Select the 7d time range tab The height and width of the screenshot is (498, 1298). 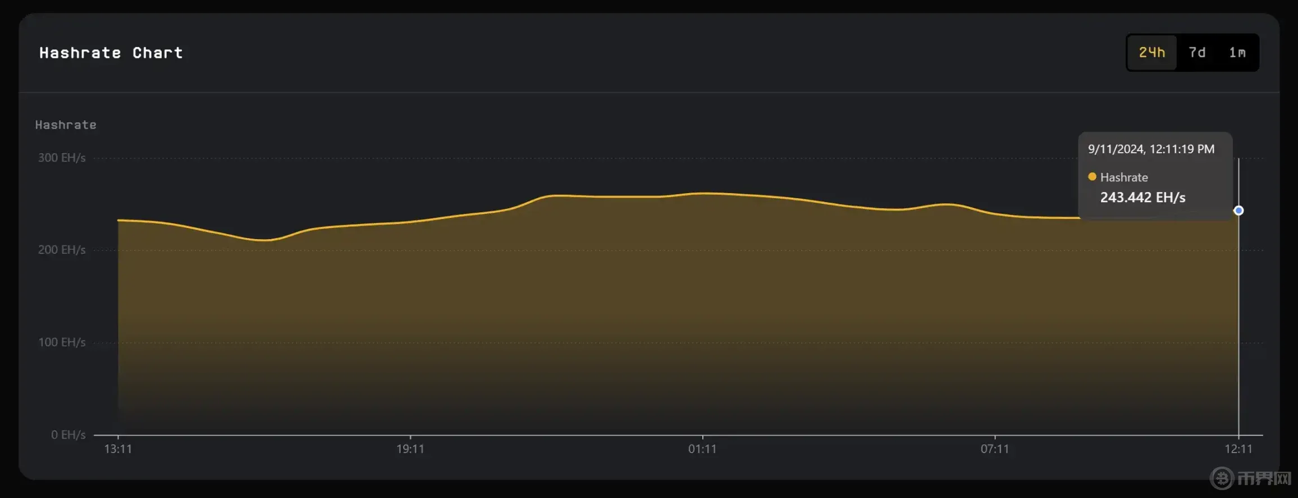point(1197,53)
